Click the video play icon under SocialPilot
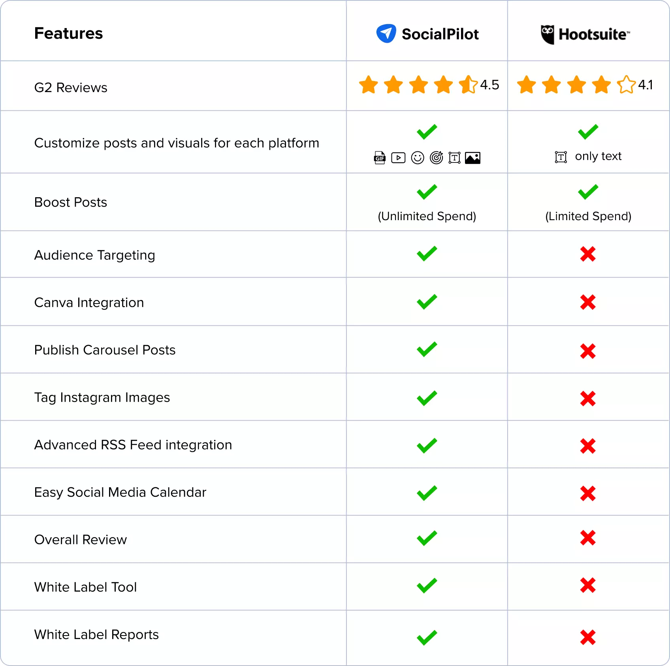The width and height of the screenshot is (670, 666). point(398,158)
